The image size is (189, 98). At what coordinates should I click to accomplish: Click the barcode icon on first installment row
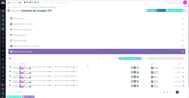[x=10, y=67]
